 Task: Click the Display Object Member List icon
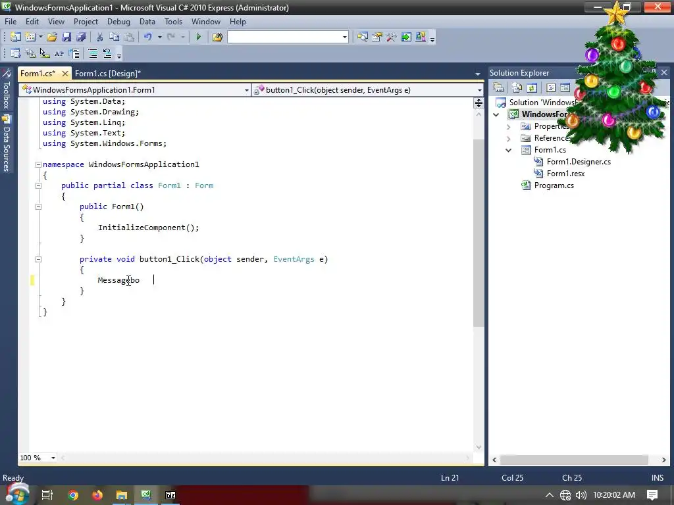pos(16,54)
